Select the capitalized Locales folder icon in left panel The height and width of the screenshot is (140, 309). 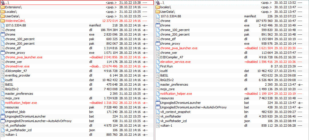click(x=3, y=12)
